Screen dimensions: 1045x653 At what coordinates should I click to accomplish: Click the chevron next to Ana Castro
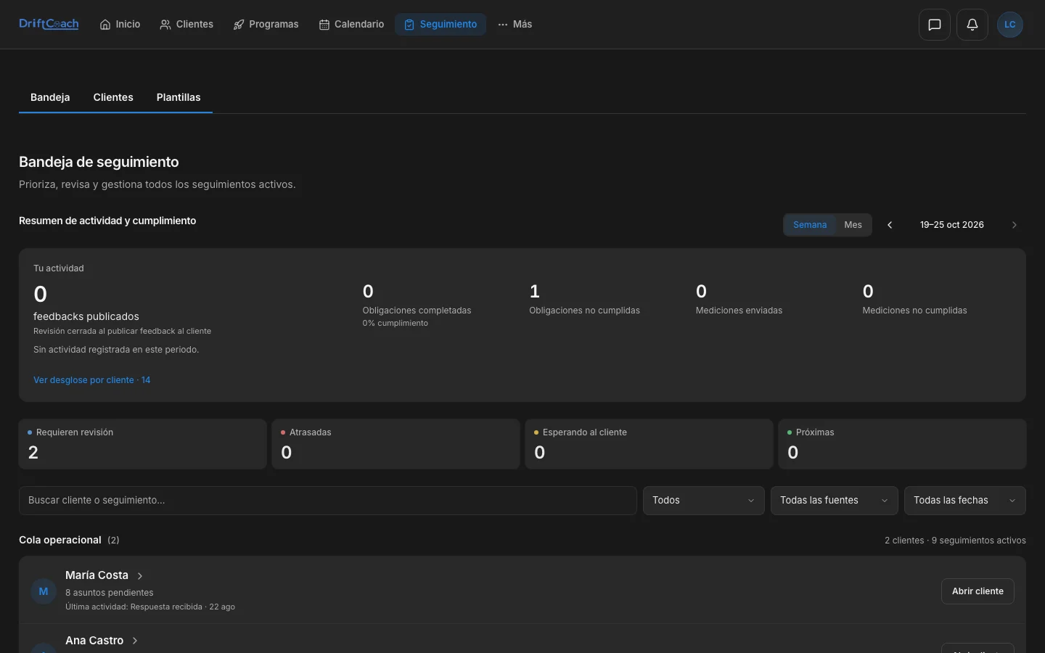coord(135,641)
